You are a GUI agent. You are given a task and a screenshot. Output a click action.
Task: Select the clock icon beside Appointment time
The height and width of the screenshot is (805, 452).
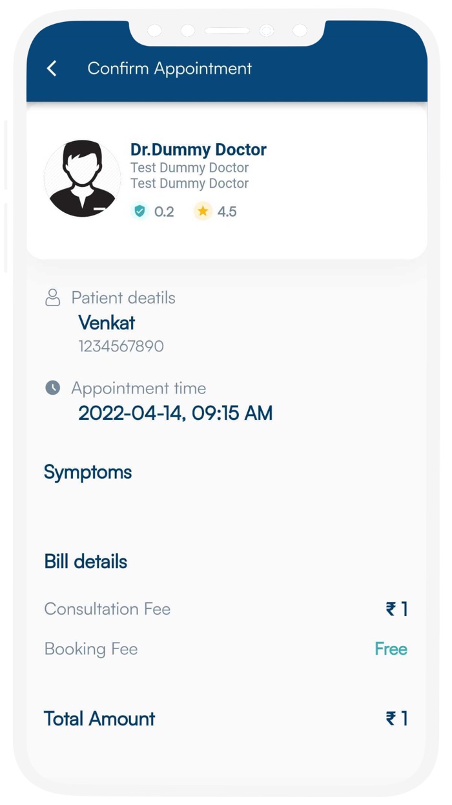(52, 388)
